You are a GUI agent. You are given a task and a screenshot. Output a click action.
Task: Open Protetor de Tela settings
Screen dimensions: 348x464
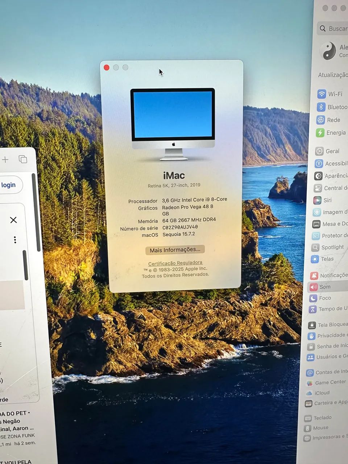tap(329, 235)
